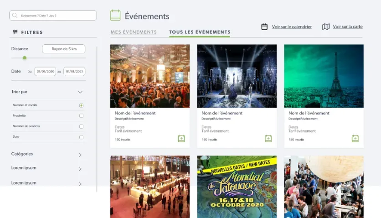Screen dimensions: 381x218
Task: Check the Date sort option
Action: (81, 137)
